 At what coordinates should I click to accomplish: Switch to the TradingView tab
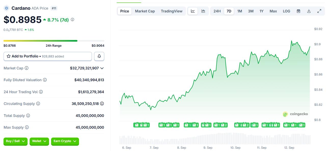172,11
